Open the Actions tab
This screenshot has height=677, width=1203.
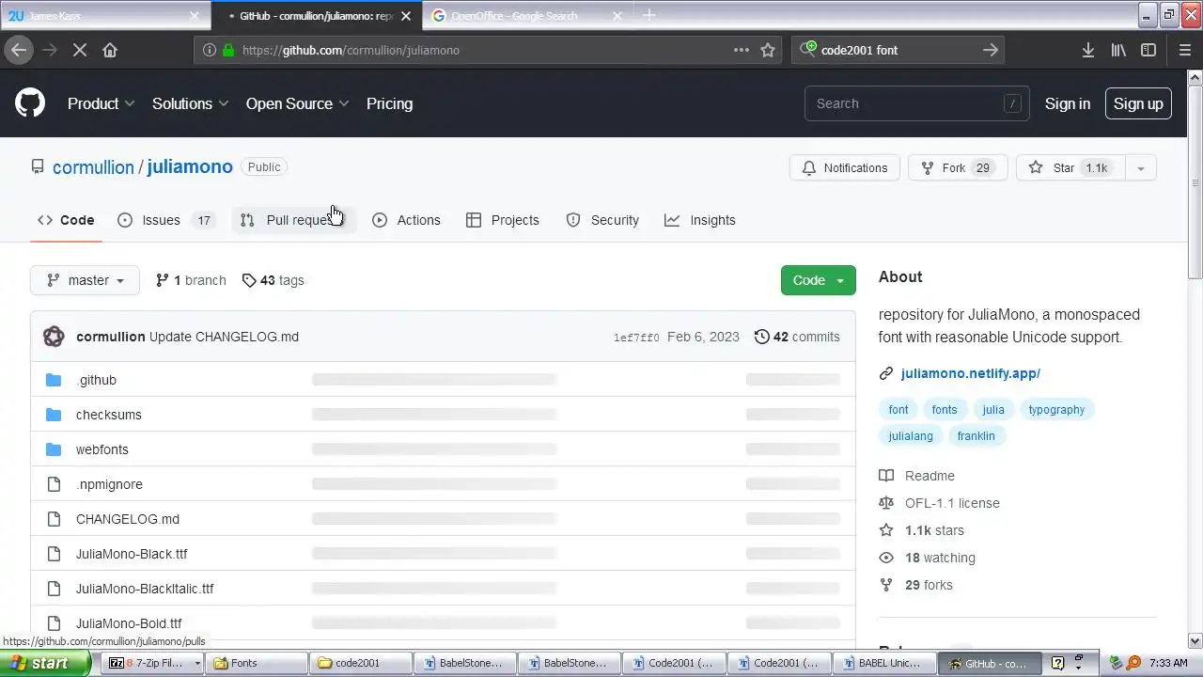click(x=406, y=220)
